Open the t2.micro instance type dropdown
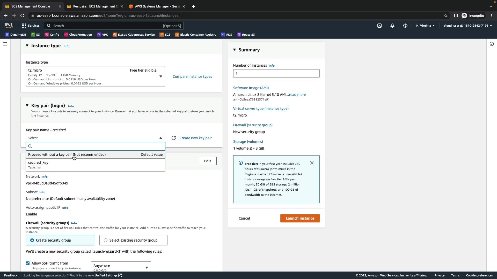This screenshot has height=279, width=497. click(x=95, y=76)
